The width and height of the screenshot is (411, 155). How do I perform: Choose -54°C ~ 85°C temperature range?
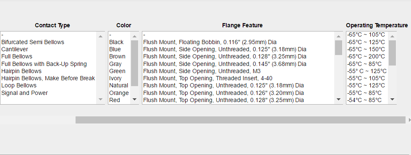[364, 100]
